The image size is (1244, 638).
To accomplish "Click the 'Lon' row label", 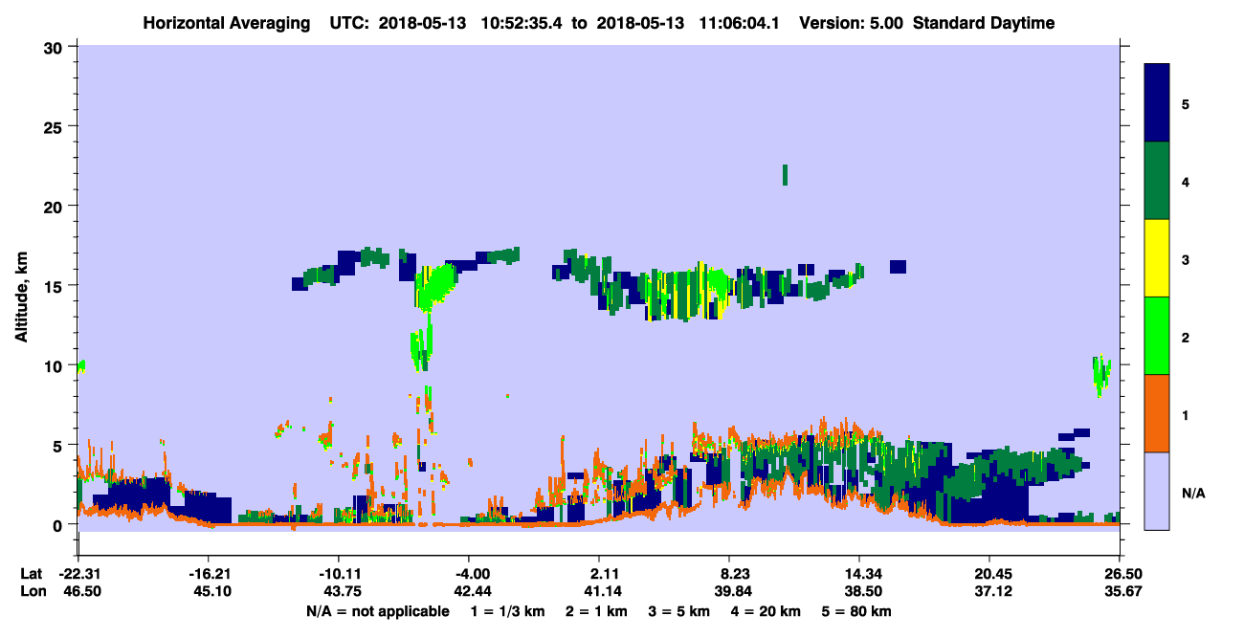I will point(32,591).
